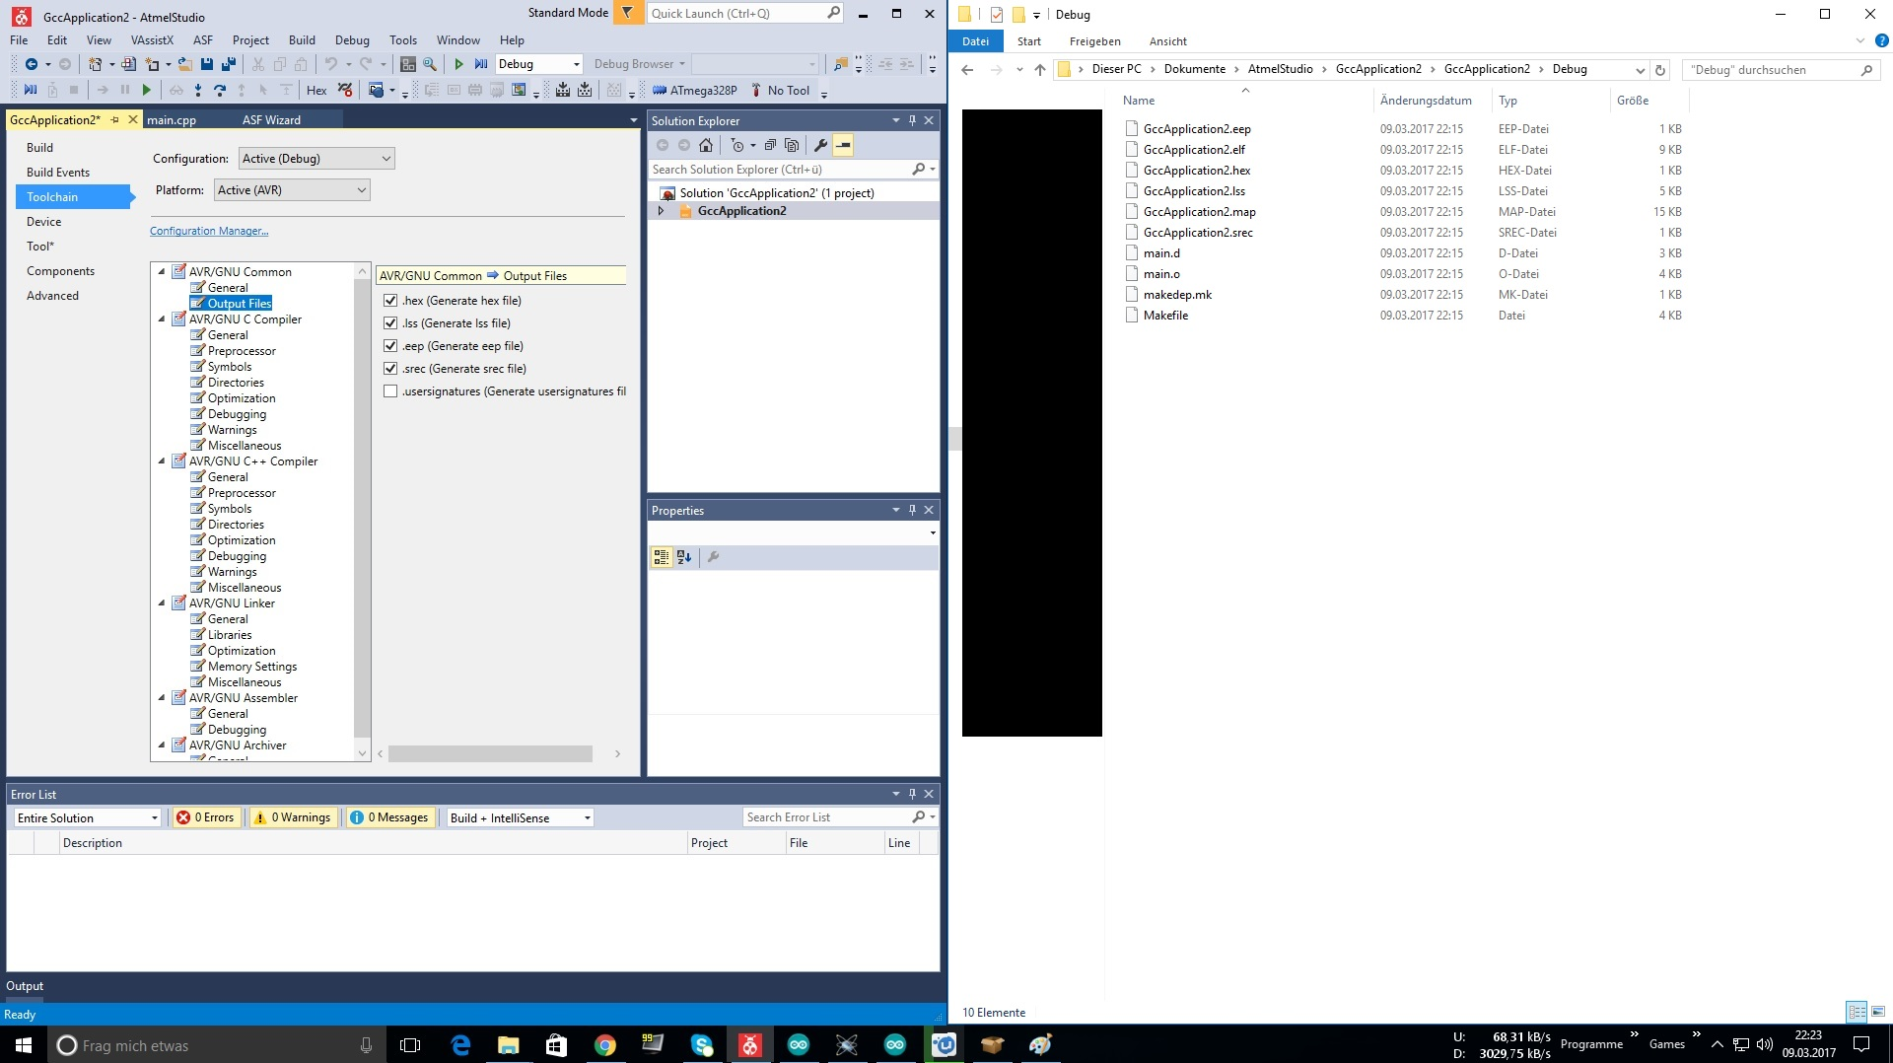Open the Build + IntelliSense dropdown
This screenshot has height=1063, width=1893.
[x=520, y=817]
